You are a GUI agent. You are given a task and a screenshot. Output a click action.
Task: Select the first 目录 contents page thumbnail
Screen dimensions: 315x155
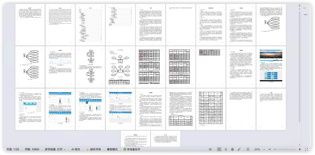[90, 25]
